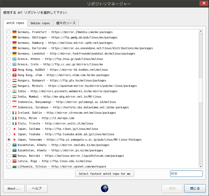Viewport: 209px width, 196px height.
Task: Click the Indonesian flag beside Surabaya
Action: [14, 107]
